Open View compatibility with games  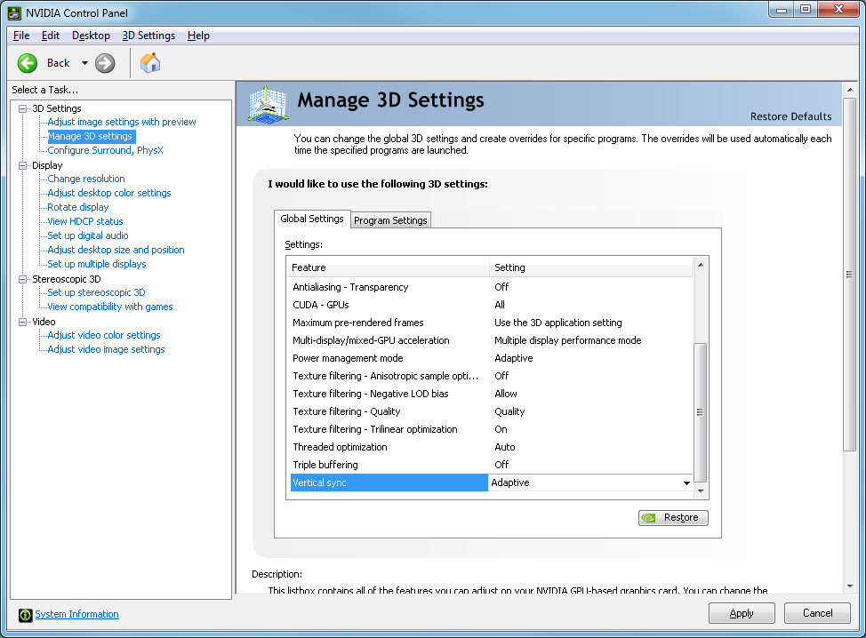click(110, 307)
